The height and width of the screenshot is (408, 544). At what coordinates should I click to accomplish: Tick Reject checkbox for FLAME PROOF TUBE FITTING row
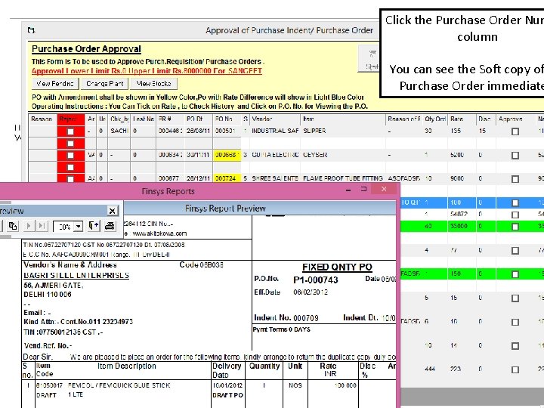[70, 179]
